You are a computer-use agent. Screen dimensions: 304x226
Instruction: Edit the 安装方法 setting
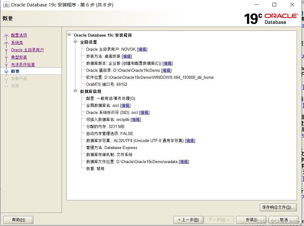[127, 56]
